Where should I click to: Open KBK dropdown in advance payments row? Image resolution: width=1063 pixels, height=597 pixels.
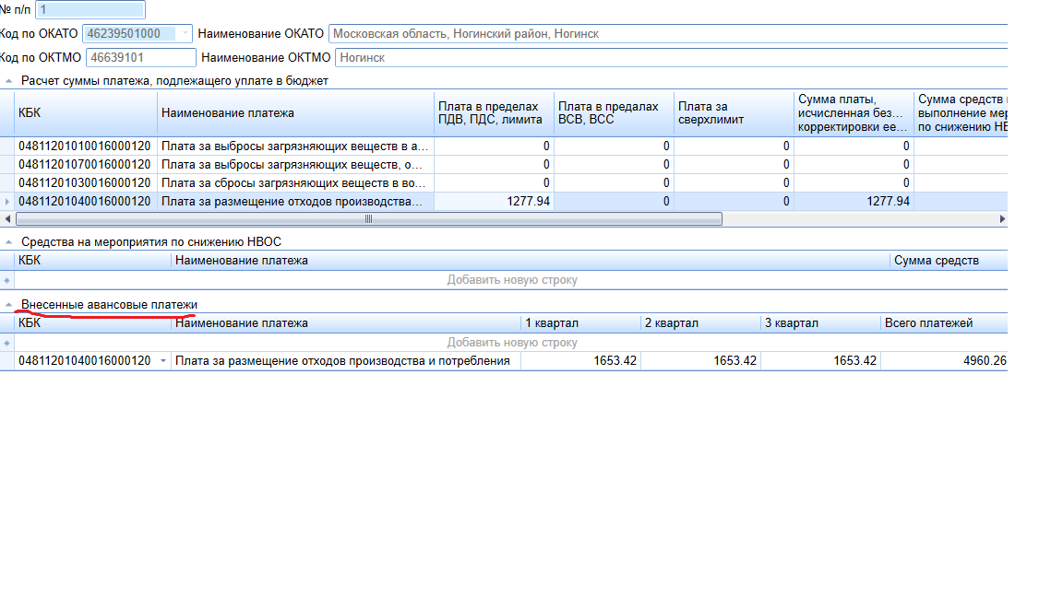click(163, 361)
